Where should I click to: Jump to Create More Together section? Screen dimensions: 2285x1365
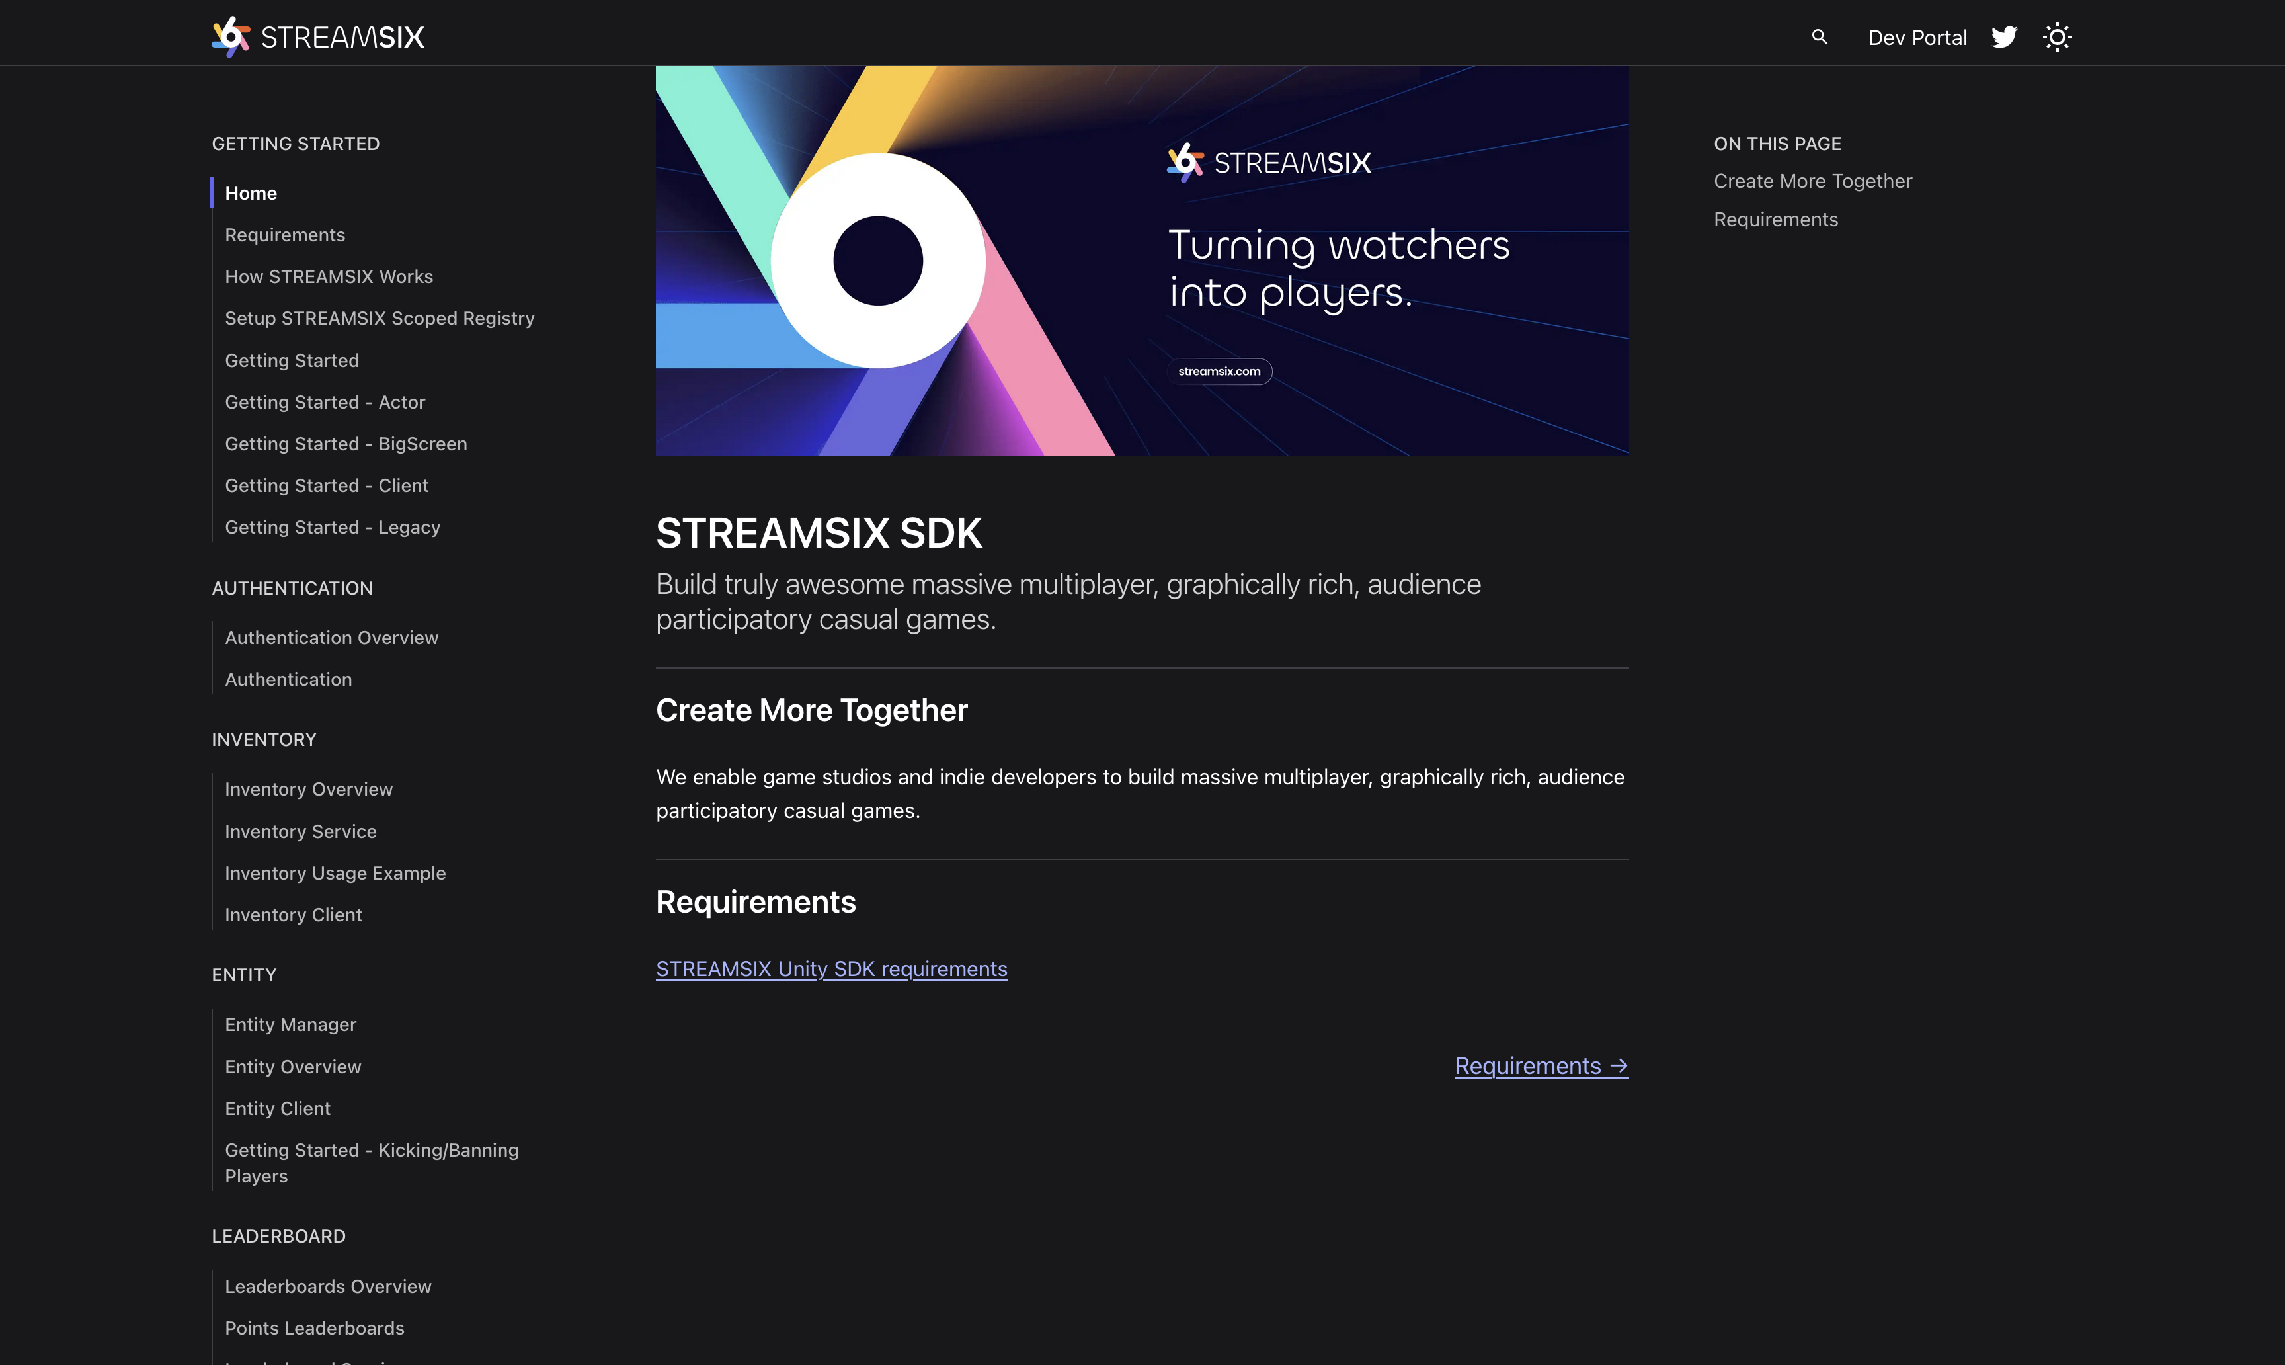[1812, 181]
